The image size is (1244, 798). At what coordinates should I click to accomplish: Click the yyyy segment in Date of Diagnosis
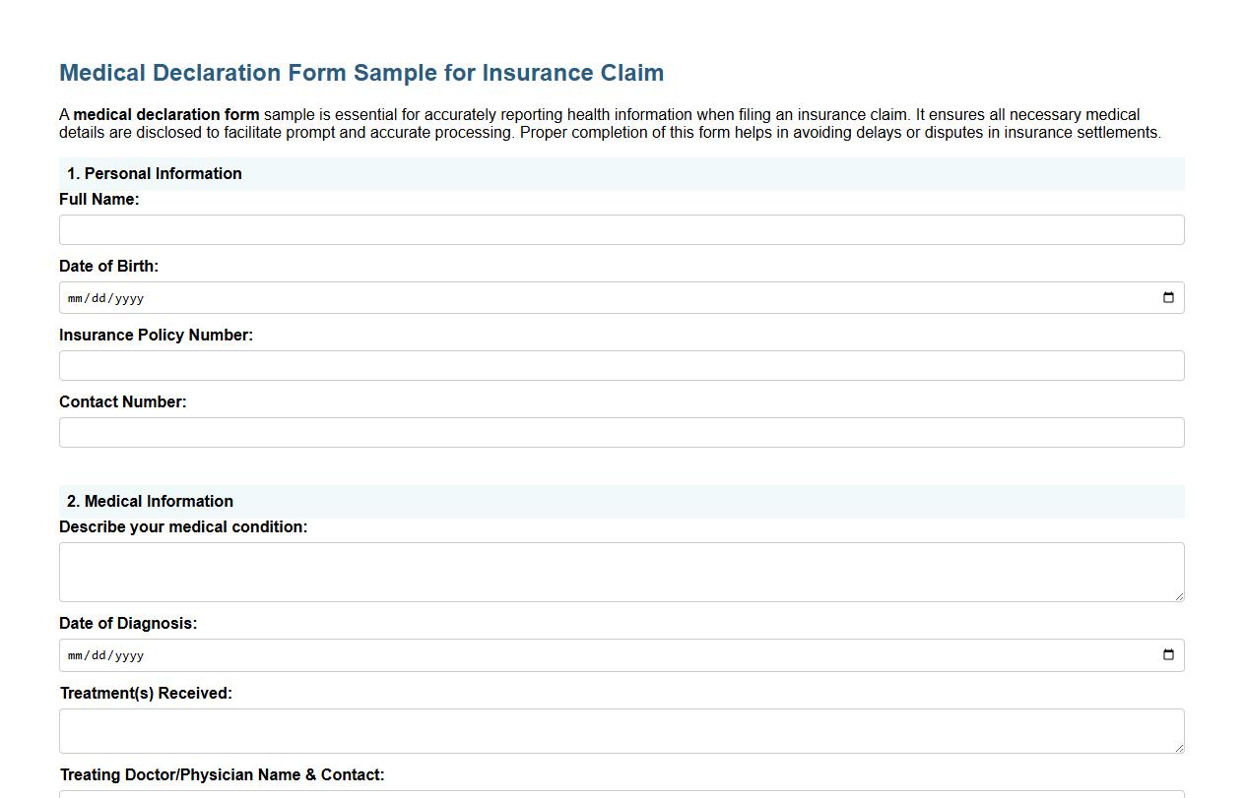(x=129, y=654)
